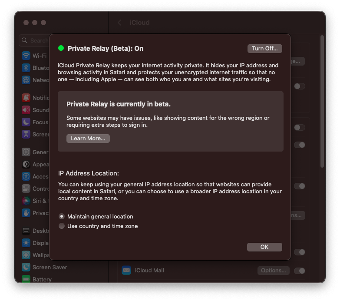This screenshot has height=301, width=340.
Task: Click the iCloud pane scrollbar
Action: 322,101
